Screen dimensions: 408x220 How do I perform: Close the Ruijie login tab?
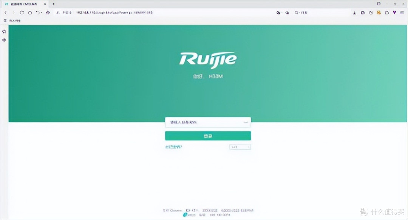[x=45, y=4]
